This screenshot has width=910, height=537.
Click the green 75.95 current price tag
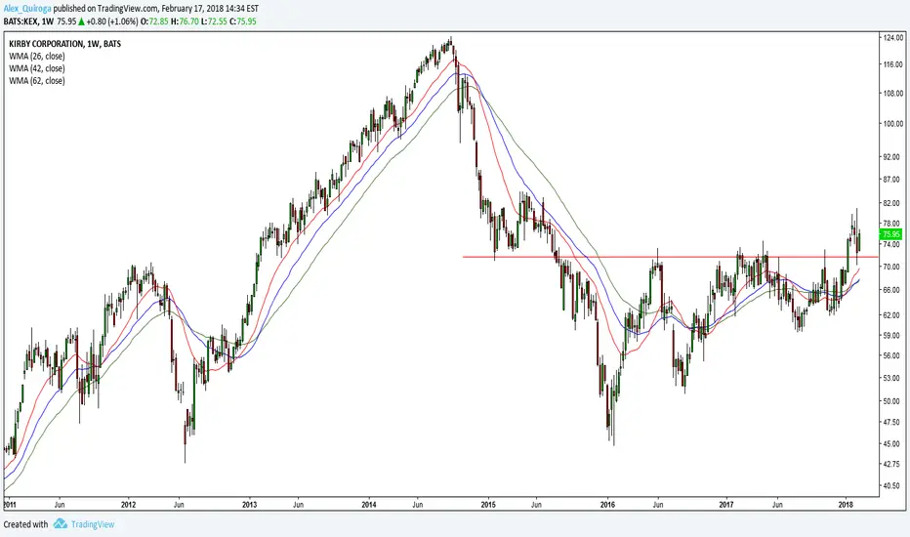pos(890,234)
